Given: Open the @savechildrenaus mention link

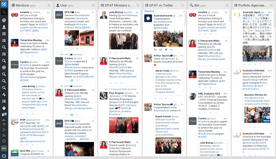Looking at the screenshot, I should (x=128, y=15).
